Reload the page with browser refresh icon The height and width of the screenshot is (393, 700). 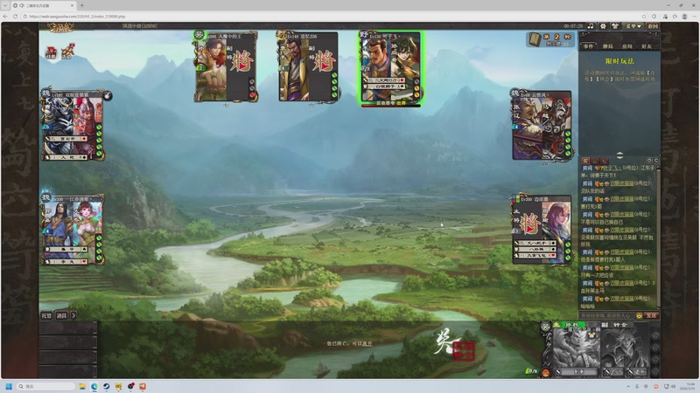[15, 16]
